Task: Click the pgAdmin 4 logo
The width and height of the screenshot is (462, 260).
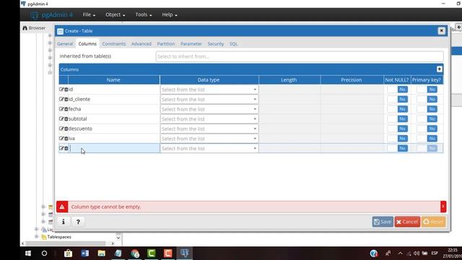Action: 51,14
